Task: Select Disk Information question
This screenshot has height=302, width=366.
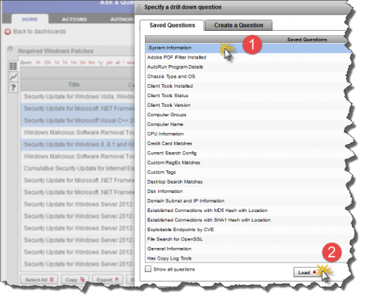Action: click(x=247, y=192)
